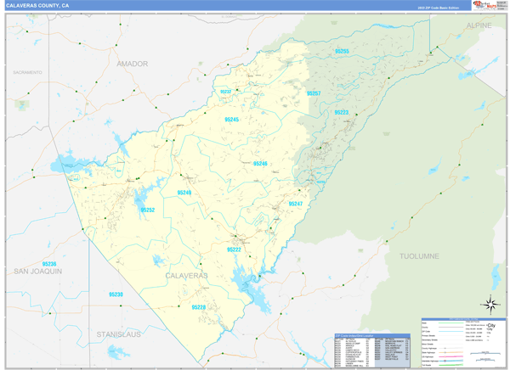This screenshot has height=370, width=510.
Task: Select the Calaveras County, CA title
Action: tap(38, 6)
